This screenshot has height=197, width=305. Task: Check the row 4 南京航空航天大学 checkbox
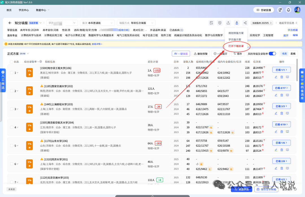click(x=12, y=127)
